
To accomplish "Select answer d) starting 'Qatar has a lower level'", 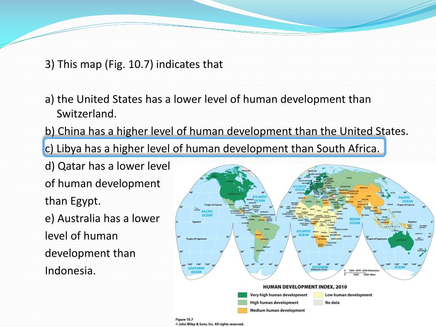I will (x=107, y=184).
